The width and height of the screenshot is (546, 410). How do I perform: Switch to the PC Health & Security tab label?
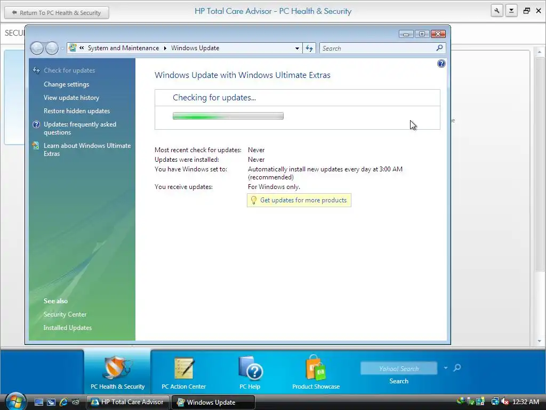117,387
